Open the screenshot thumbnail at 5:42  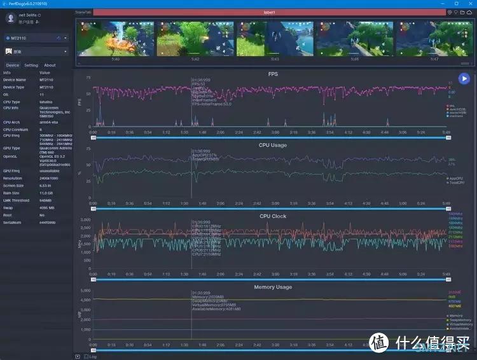195,39
